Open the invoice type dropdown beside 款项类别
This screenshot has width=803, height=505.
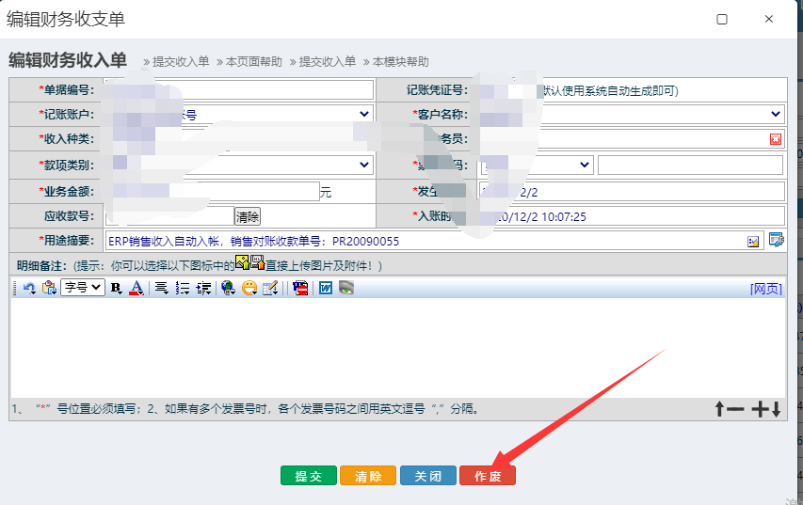click(537, 165)
